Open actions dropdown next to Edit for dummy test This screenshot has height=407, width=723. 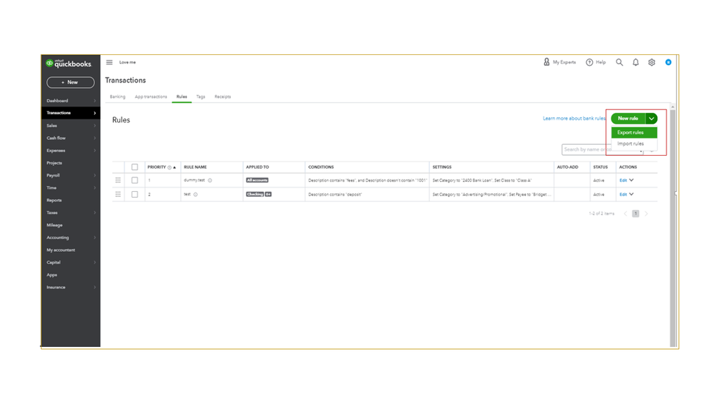631,180
